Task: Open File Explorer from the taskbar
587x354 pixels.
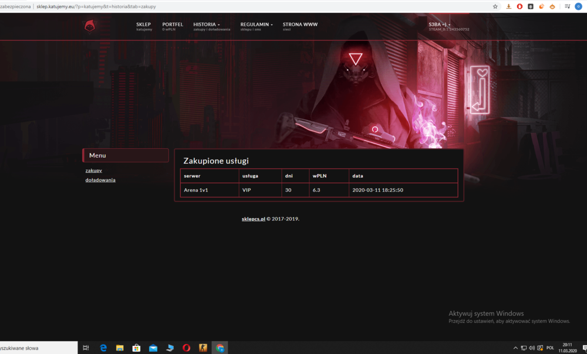Action: click(x=120, y=348)
